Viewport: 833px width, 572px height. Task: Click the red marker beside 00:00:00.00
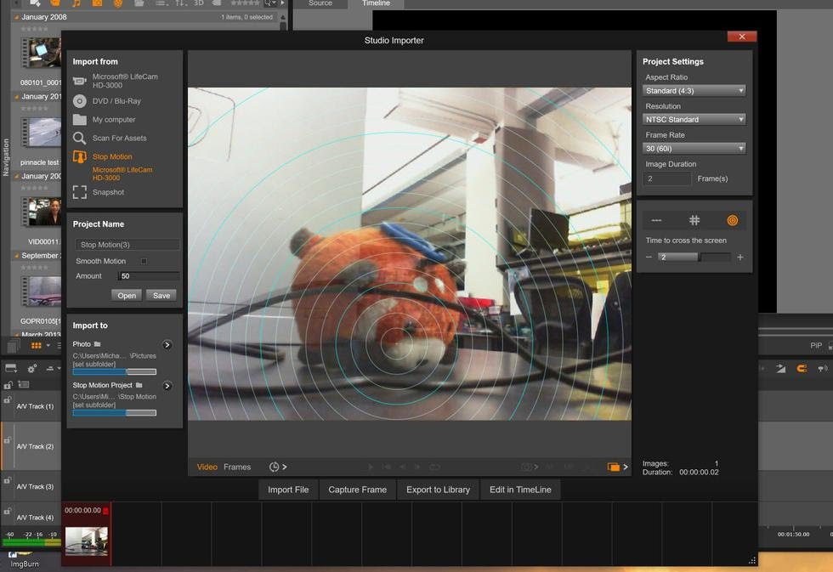(x=105, y=511)
